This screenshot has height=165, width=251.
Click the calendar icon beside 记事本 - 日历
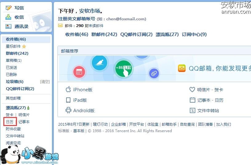[x=193, y=100]
